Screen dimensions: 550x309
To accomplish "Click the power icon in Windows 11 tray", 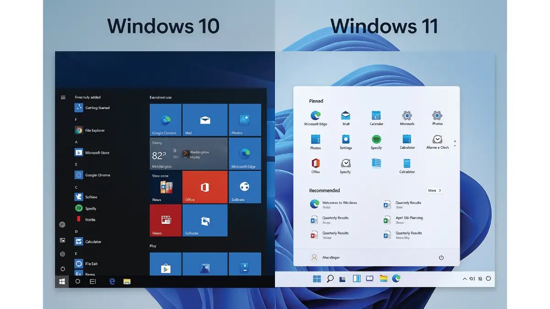I will point(488,278).
